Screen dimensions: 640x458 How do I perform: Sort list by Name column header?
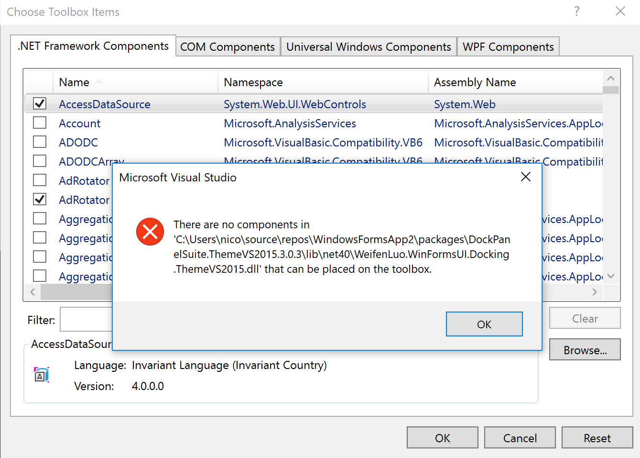pos(135,82)
